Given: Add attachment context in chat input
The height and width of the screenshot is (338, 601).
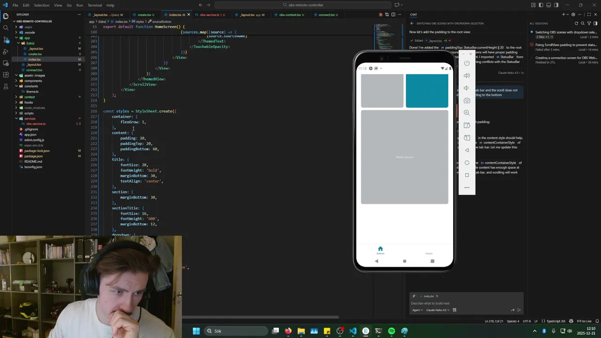Looking at the screenshot, I should (414, 296).
